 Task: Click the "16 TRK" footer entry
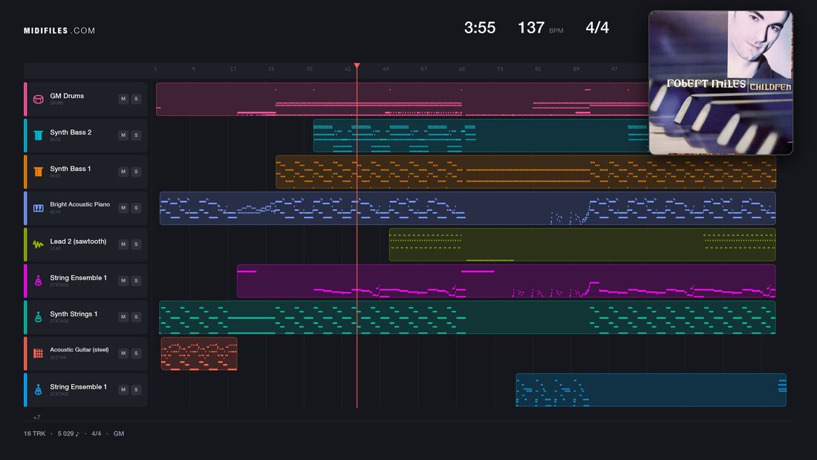click(x=34, y=433)
